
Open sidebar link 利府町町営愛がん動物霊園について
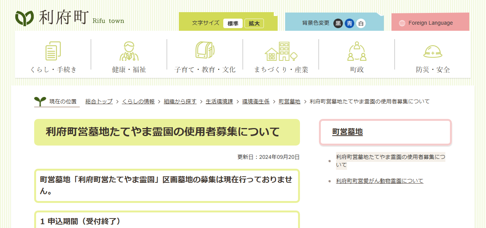click(x=380, y=181)
